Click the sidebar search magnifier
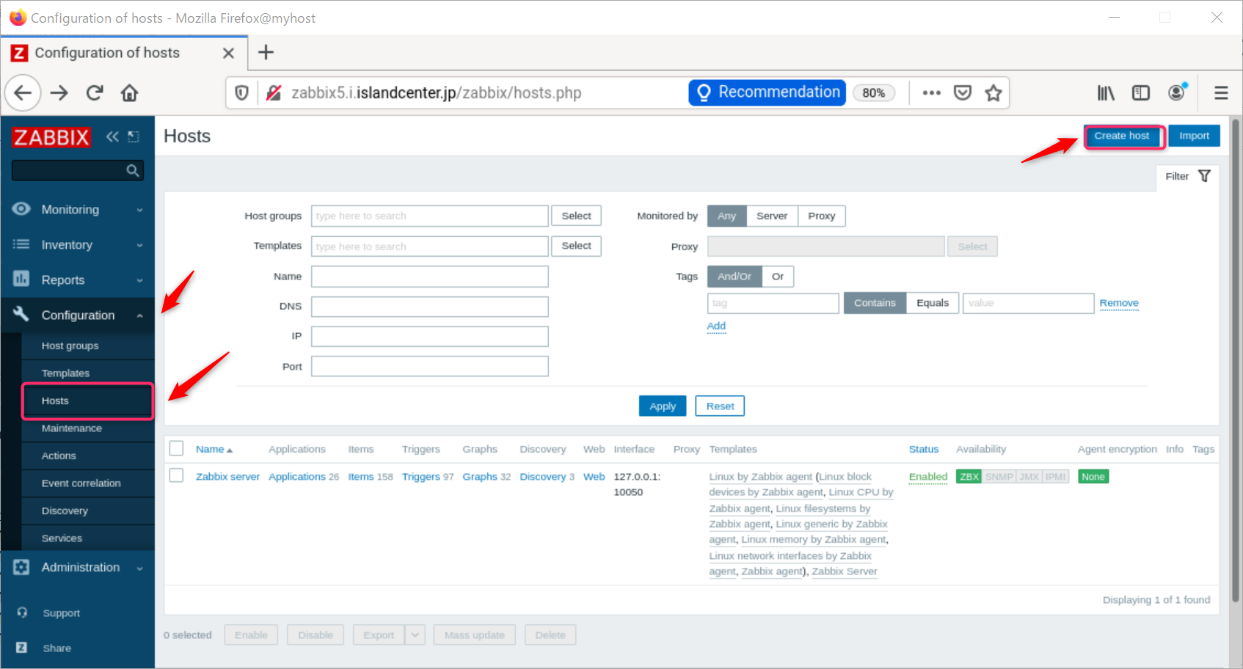 pyautogui.click(x=133, y=170)
